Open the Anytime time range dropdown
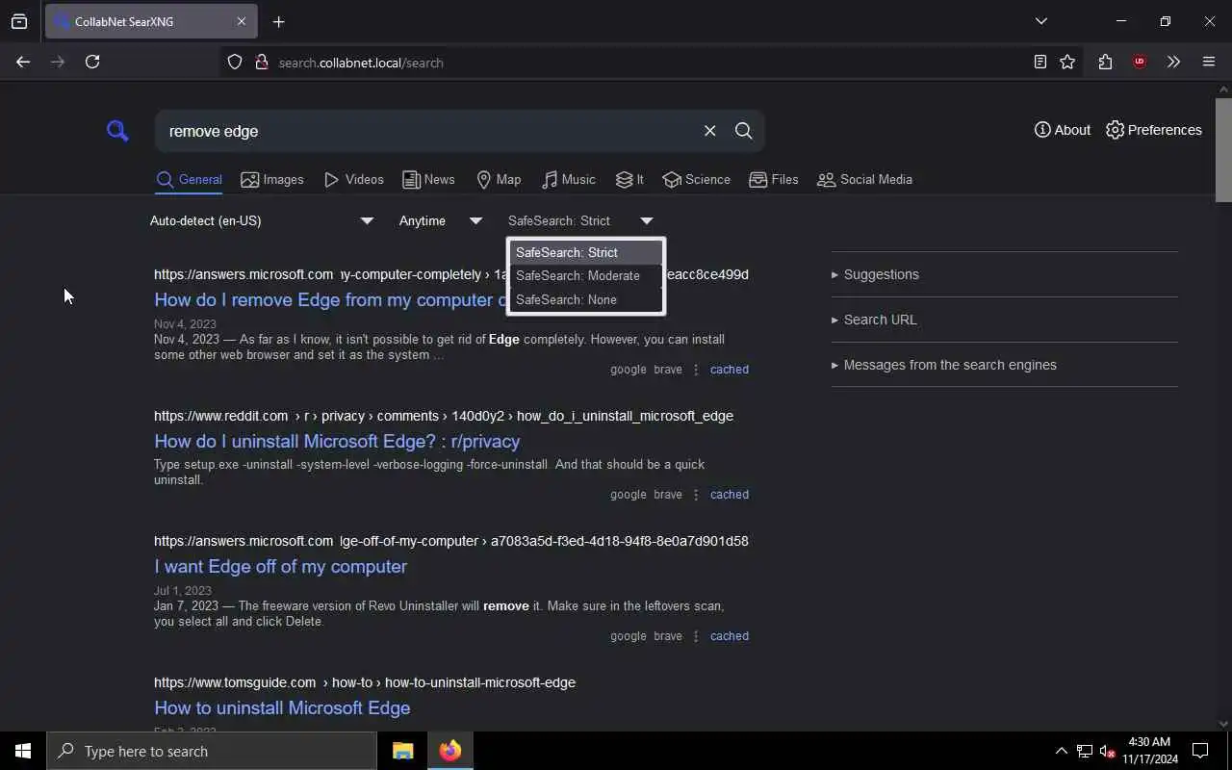The width and height of the screenshot is (1232, 770). pyautogui.click(x=441, y=220)
